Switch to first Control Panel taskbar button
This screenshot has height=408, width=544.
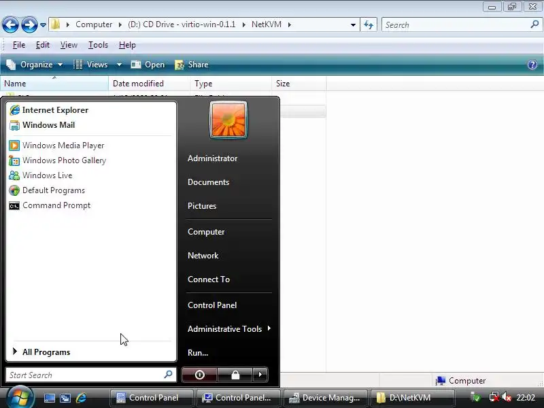pyautogui.click(x=152, y=398)
